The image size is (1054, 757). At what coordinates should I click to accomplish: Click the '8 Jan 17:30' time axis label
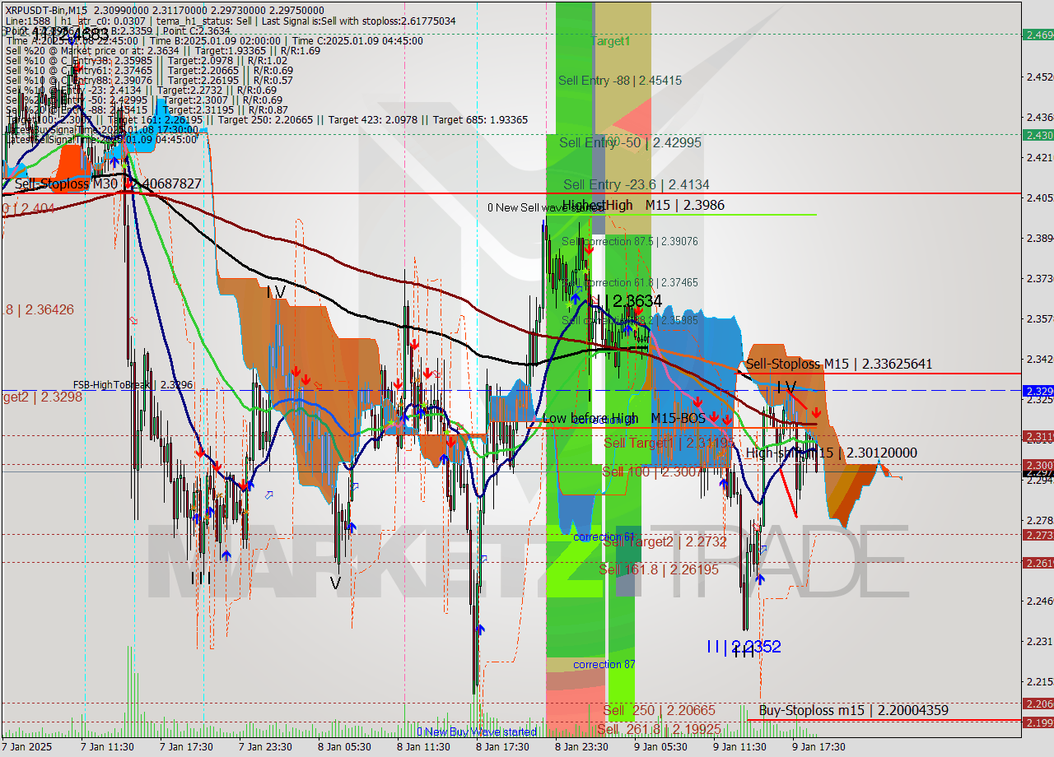click(x=502, y=747)
